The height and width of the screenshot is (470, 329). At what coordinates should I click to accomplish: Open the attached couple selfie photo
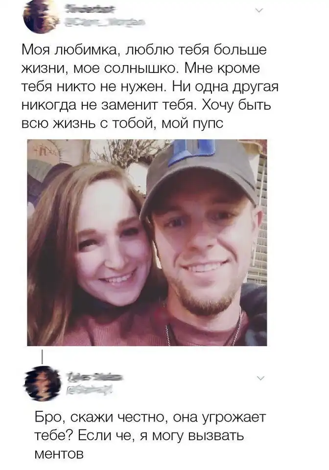coord(147,242)
